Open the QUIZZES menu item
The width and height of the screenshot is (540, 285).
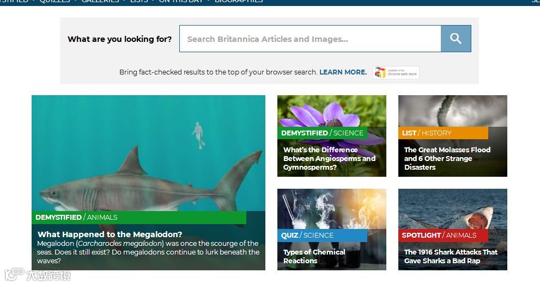tap(54, 2)
